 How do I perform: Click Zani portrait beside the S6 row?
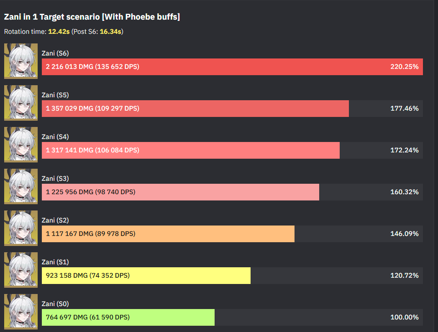tap(21, 61)
